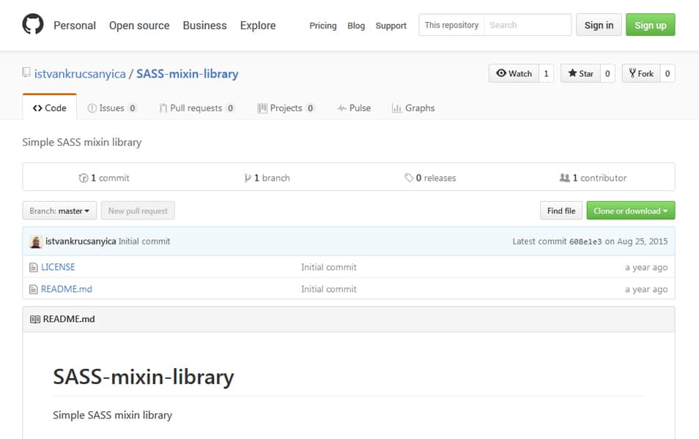
Task: Click the tag icon beside 0 releases
Action: coord(409,178)
